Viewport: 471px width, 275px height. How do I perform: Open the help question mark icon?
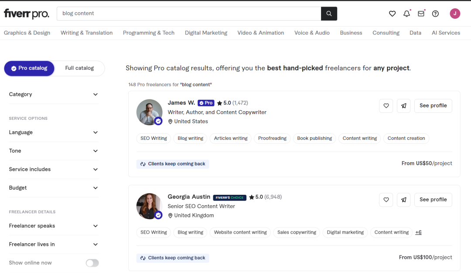point(435,14)
